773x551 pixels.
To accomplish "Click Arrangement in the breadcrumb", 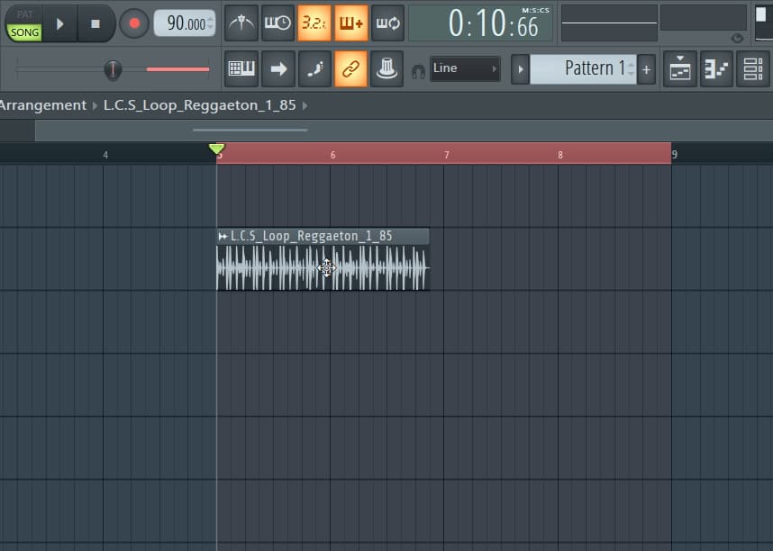I will (x=42, y=105).
